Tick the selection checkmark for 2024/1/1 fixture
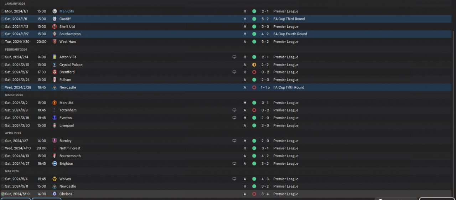The height and width of the screenshot is (200, 456). [3, 11]
